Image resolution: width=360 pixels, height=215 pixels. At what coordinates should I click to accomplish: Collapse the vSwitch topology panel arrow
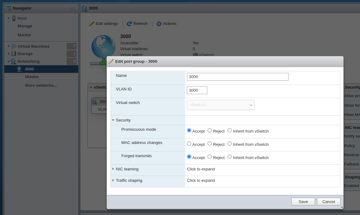[x=91, y=87]
